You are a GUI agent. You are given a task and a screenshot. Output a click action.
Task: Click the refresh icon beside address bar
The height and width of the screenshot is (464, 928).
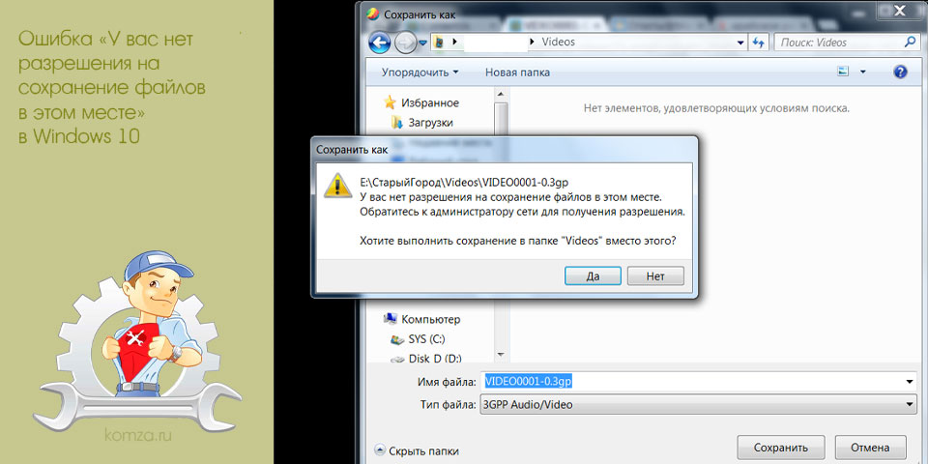pyautogui.click(x=758, y=43)
